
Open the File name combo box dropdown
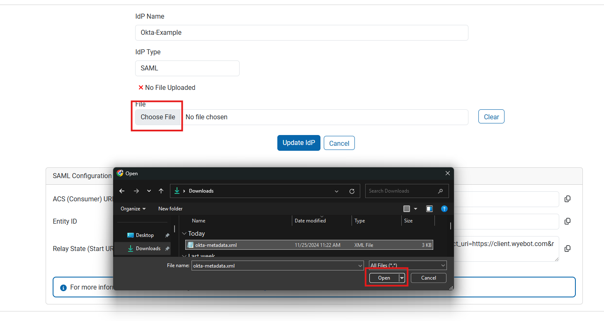pyautogui.click(x=360, y=265)
